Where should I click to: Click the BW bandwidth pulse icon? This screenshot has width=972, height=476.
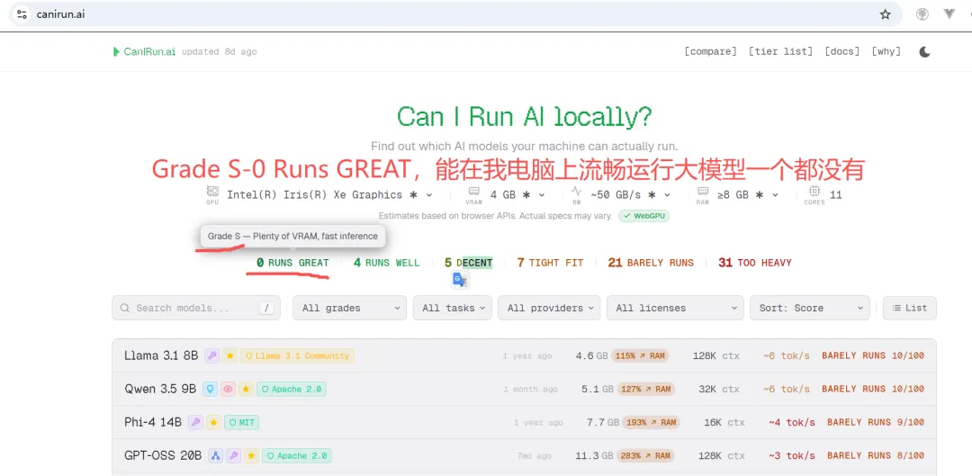click(577, 191)
